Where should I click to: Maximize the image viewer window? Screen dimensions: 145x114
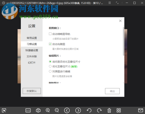point(135,3)
